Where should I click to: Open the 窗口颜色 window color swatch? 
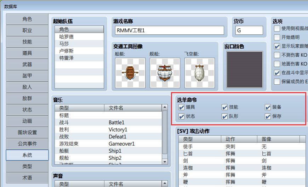(x=245, y=69)
